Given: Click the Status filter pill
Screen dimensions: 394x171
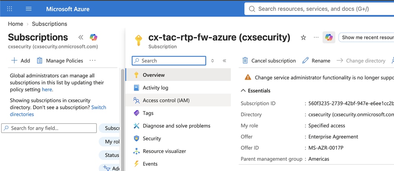Looking at the screenshot, I should pyautogui.click(x=110, y=155).
